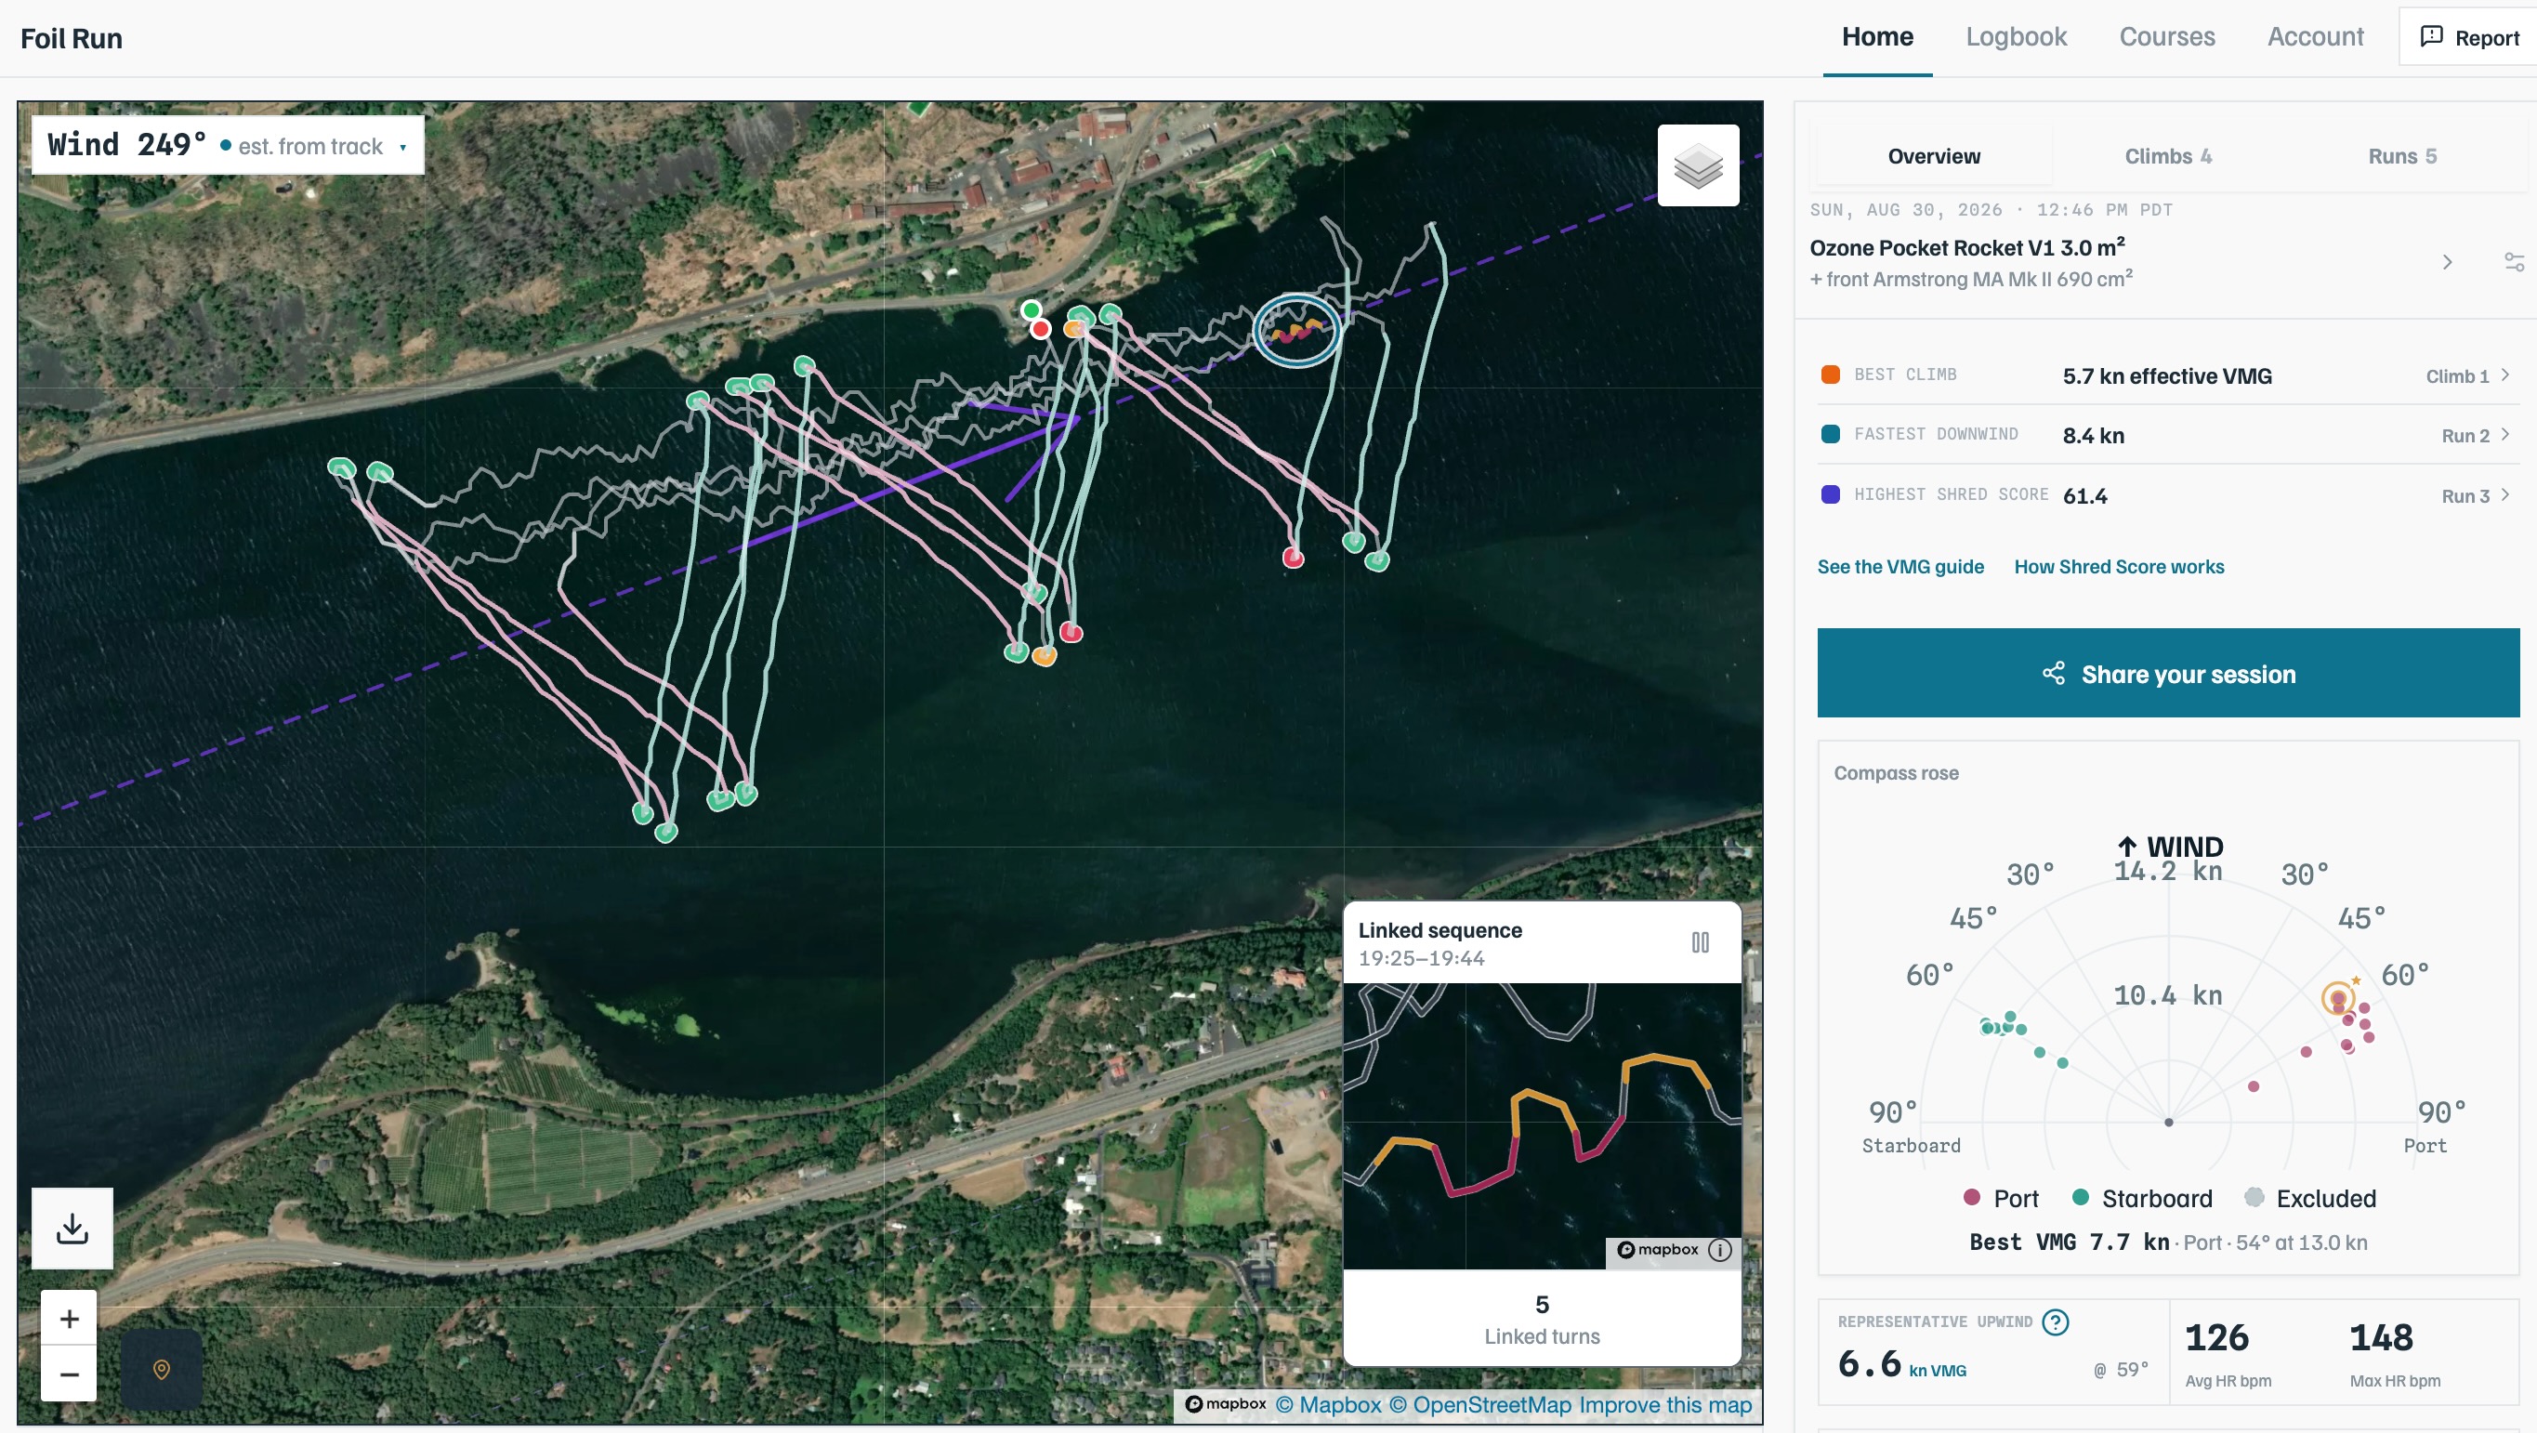The width and height of the screenshot is (2537, 1433).
Task: Click the Report flag button
Action: tap(2469, 37)
